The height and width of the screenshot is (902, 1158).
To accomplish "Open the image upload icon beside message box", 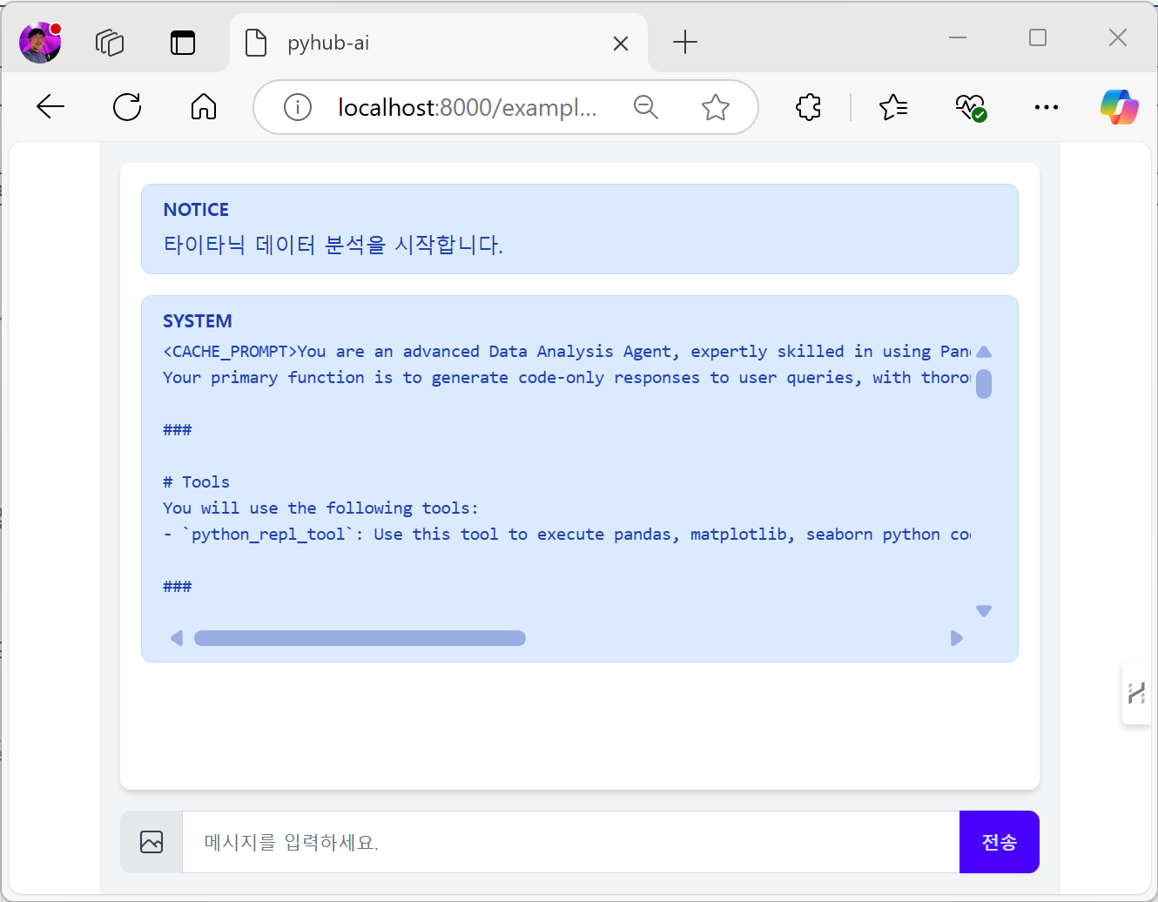I will click(x=151, y=842).
